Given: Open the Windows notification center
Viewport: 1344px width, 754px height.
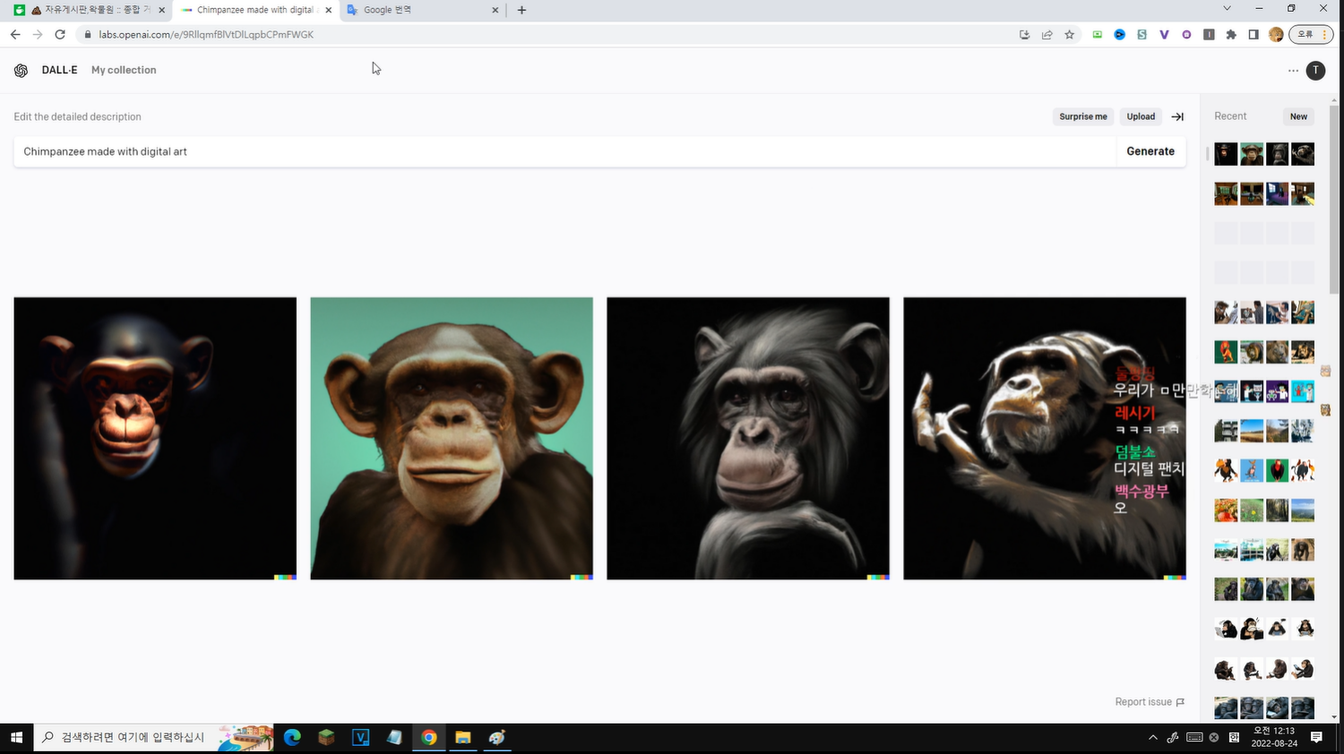Looking at the screenshot, I should [1316, 737].
